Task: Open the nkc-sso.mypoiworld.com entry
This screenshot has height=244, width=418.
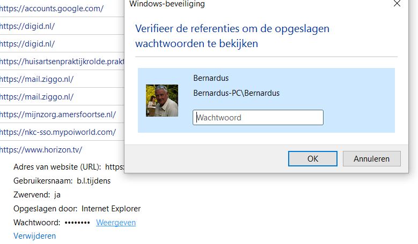Action: (x=57, y=132)
